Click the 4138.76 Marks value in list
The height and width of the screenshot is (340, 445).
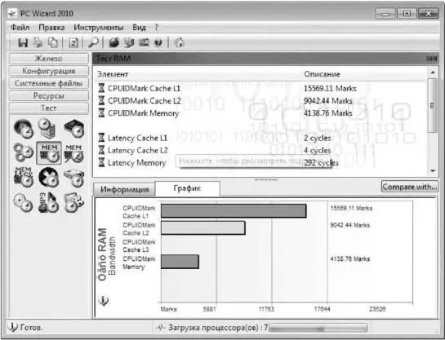[x=327, y=113]
